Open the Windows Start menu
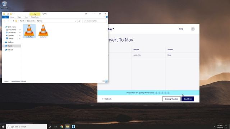Viewport: 230px width, 129px height. click(x=3, y=126)
